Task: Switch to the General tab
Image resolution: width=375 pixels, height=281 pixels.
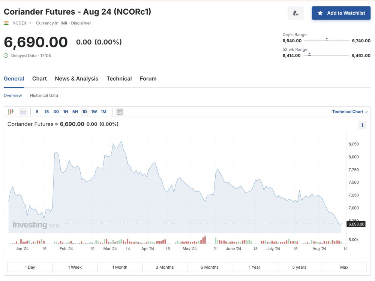Action: [x=14, y=79]
